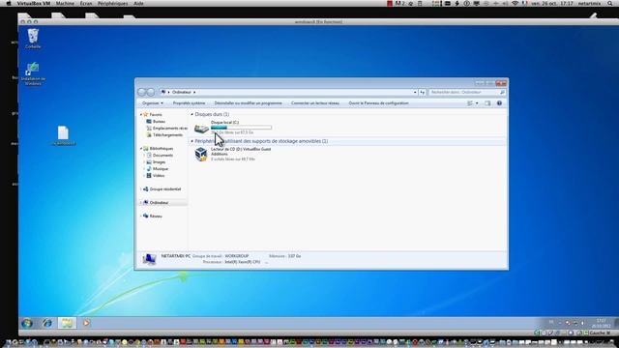Open the Machine menu
This screenshot has width=619, height=348.
65,3
